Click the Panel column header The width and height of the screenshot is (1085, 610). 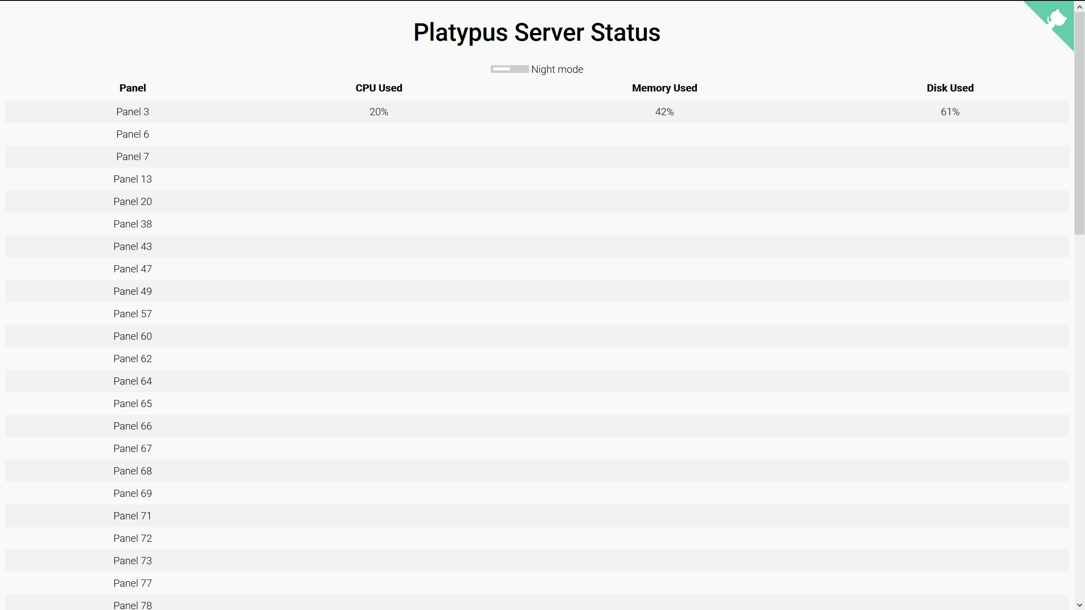coord(133,88)
